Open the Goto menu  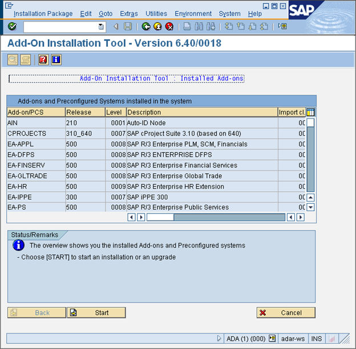[x=106, y=14]
